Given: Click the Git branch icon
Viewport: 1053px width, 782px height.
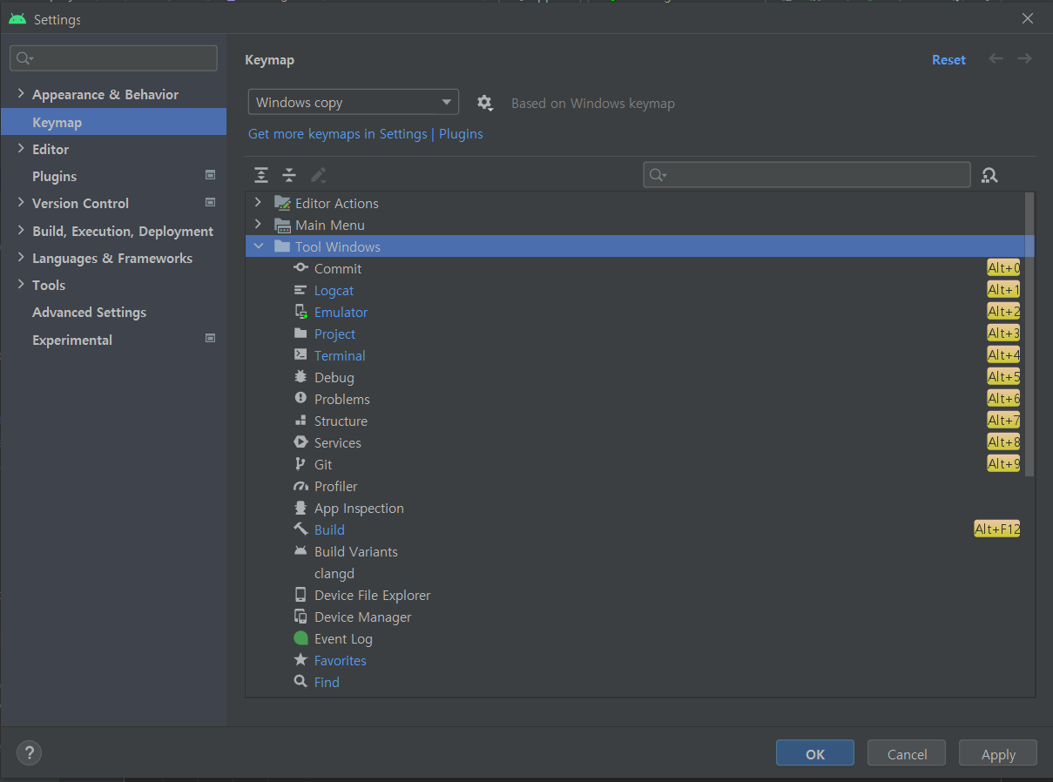Looking at the screenshot, I should coord(300,464).
